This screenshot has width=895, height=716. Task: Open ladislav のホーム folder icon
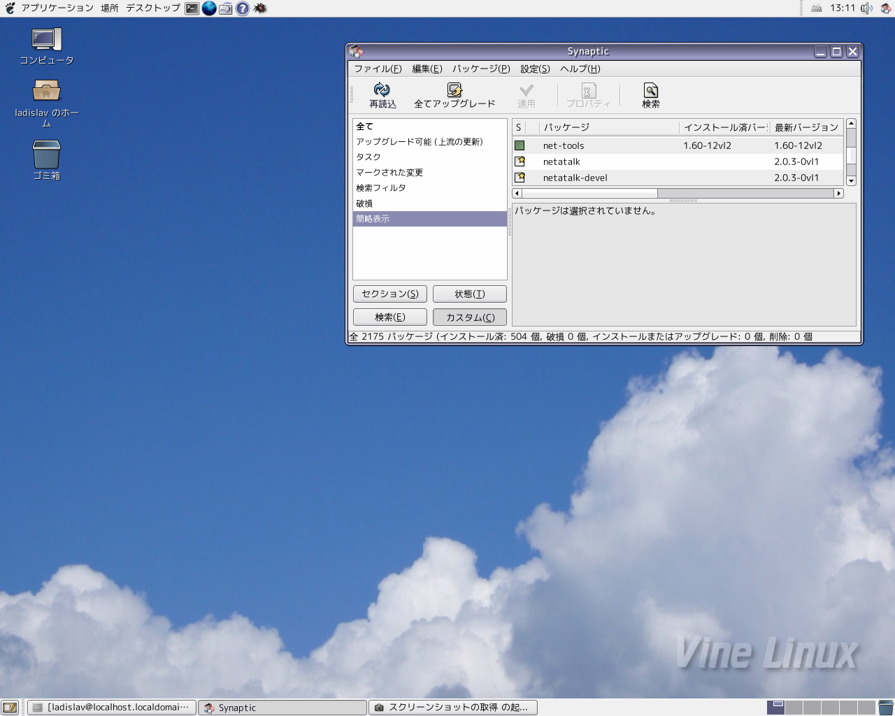pos(46,90)
